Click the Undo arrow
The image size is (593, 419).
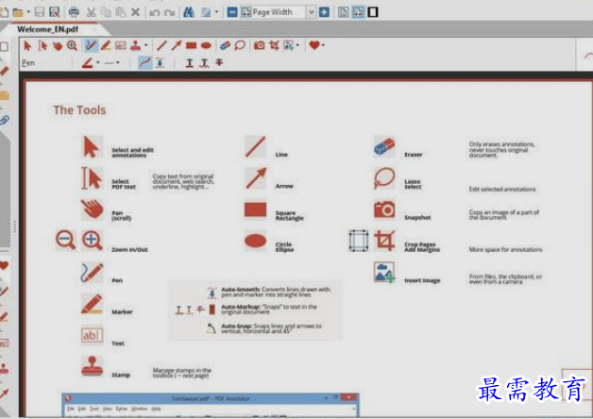pyautogui.click(x=154, y=13)
